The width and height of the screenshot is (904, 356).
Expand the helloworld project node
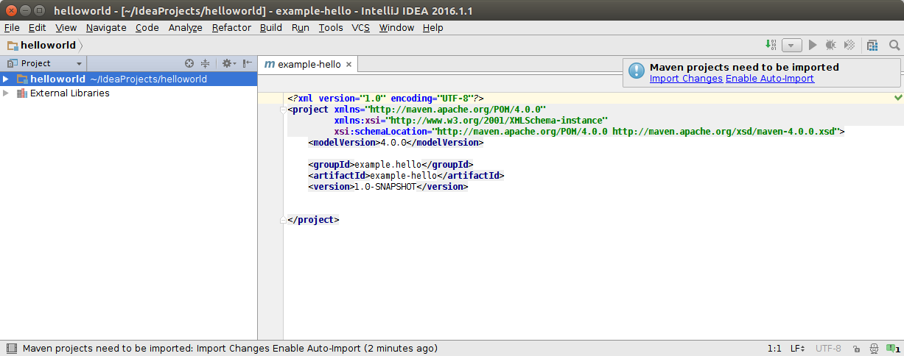(x=6, y=79)
